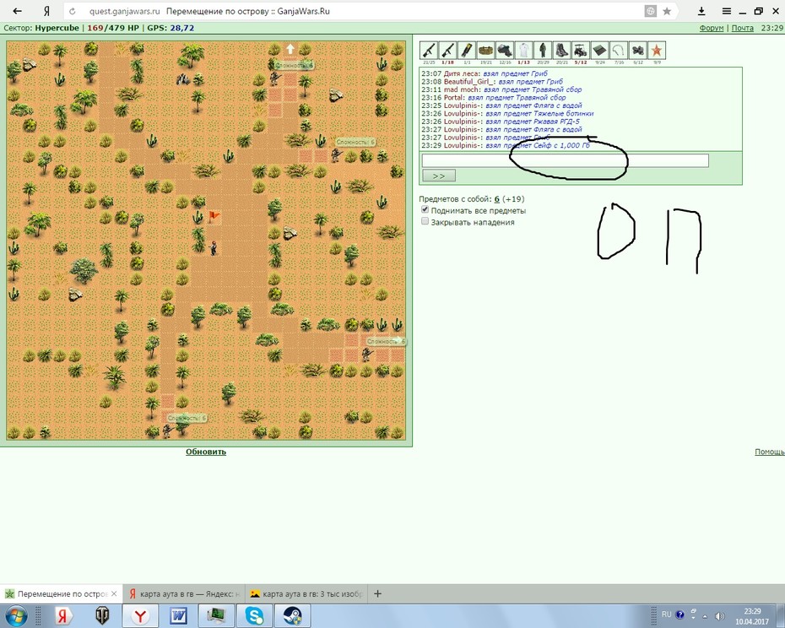The width and height of the screenshot is (785, 628).
Task: Open the 'Почта' link
Action: point(743,28)
